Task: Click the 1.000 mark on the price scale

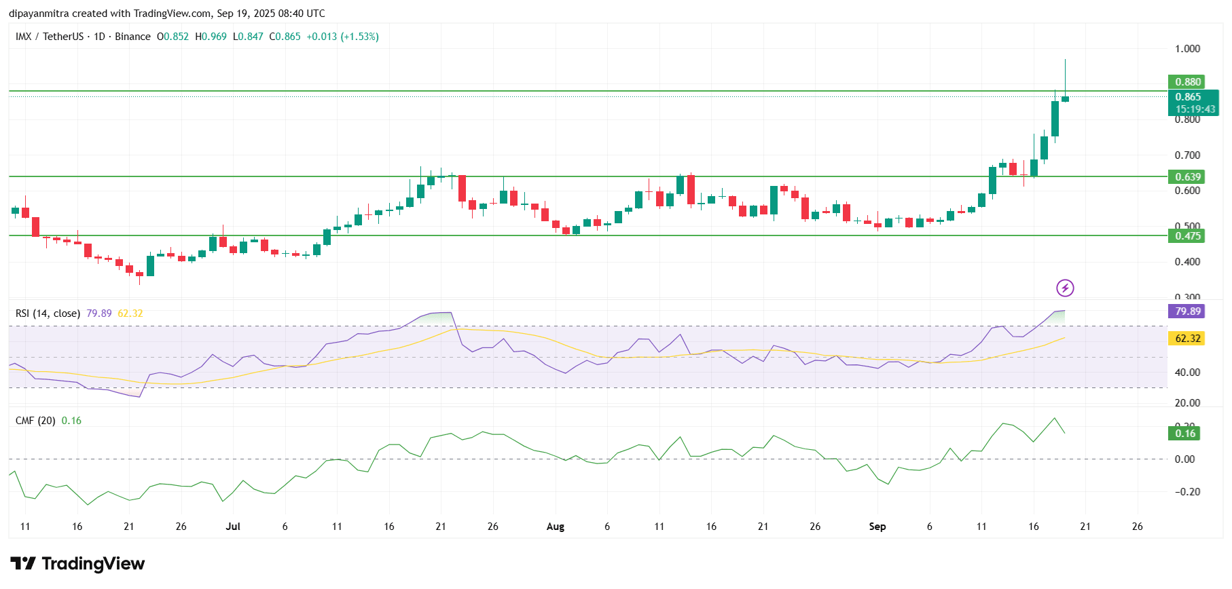Action: (x=1187, y=49)
